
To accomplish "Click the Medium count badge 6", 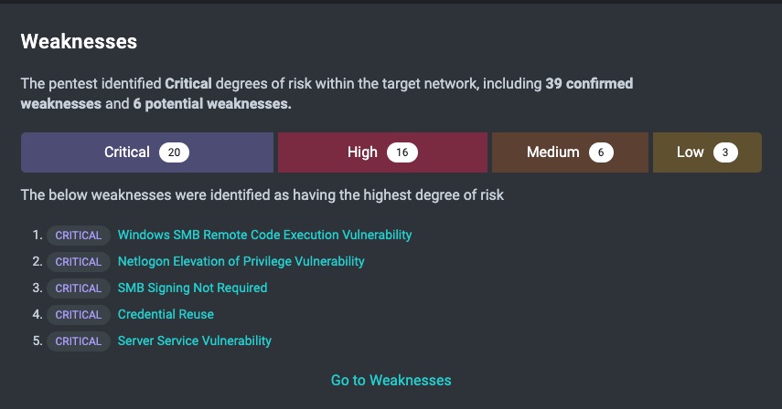I will coord(601,152).
